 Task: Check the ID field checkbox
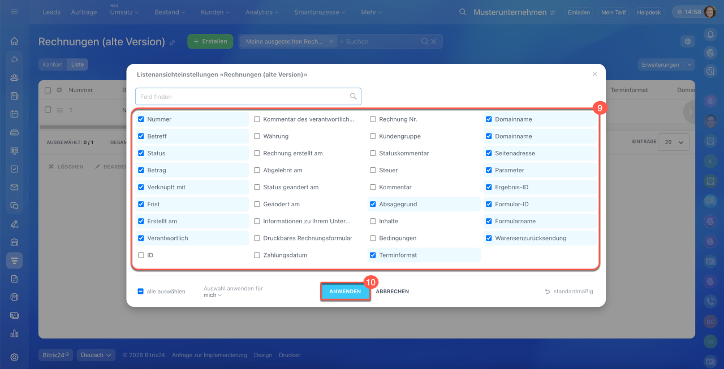click(x=141, y=255)
